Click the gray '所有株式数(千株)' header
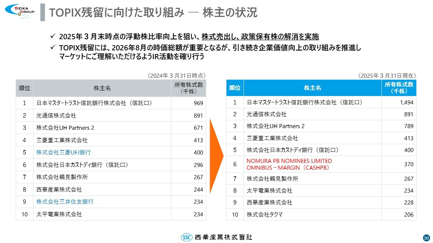The image size is (433, 243). click(189, 88)
